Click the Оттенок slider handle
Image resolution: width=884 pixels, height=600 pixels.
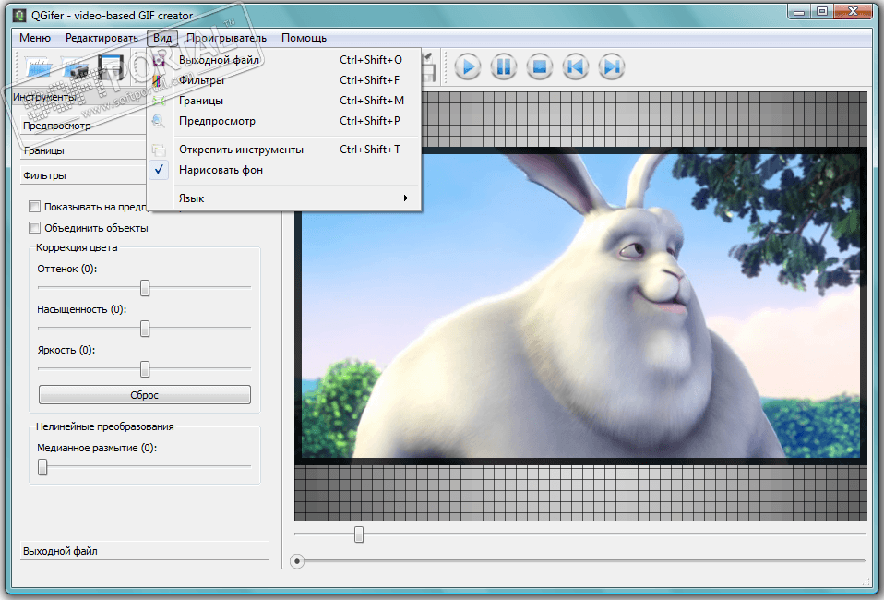pyautogui.click(x=145, y=288)
